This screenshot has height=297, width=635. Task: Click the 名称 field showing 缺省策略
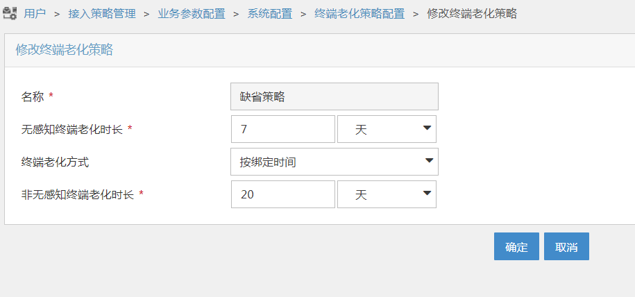[334, 97]
